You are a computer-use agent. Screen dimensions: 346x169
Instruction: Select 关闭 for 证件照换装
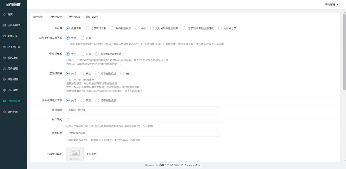(x=68, y=73)
